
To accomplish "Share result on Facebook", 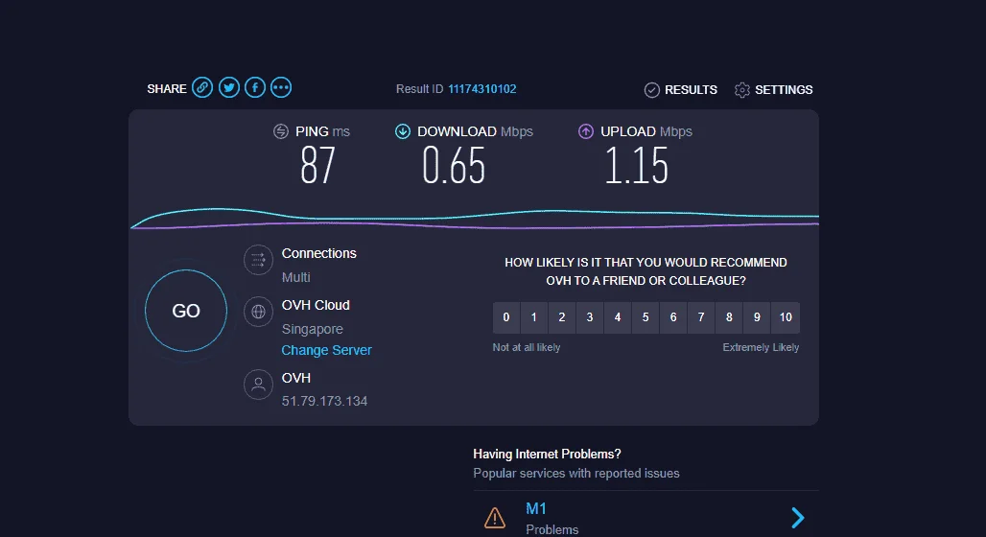I will [255, 87].
